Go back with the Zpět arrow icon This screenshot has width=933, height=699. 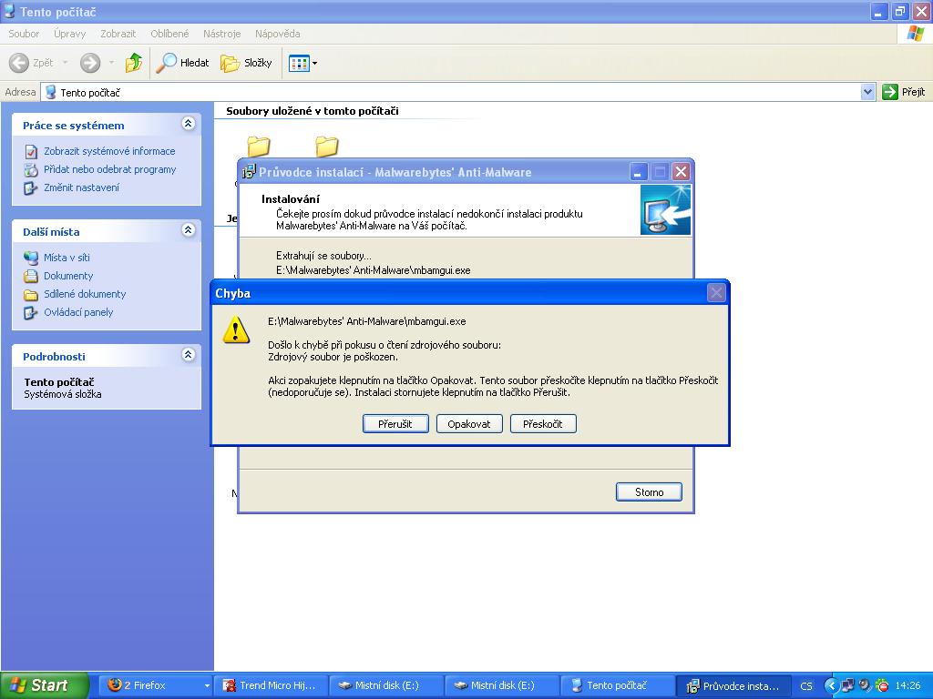[x=19, y=63]
